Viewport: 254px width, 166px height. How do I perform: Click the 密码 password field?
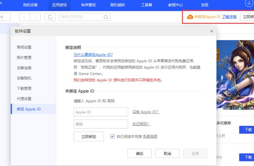pyautogui.click(x=101, y=124)
